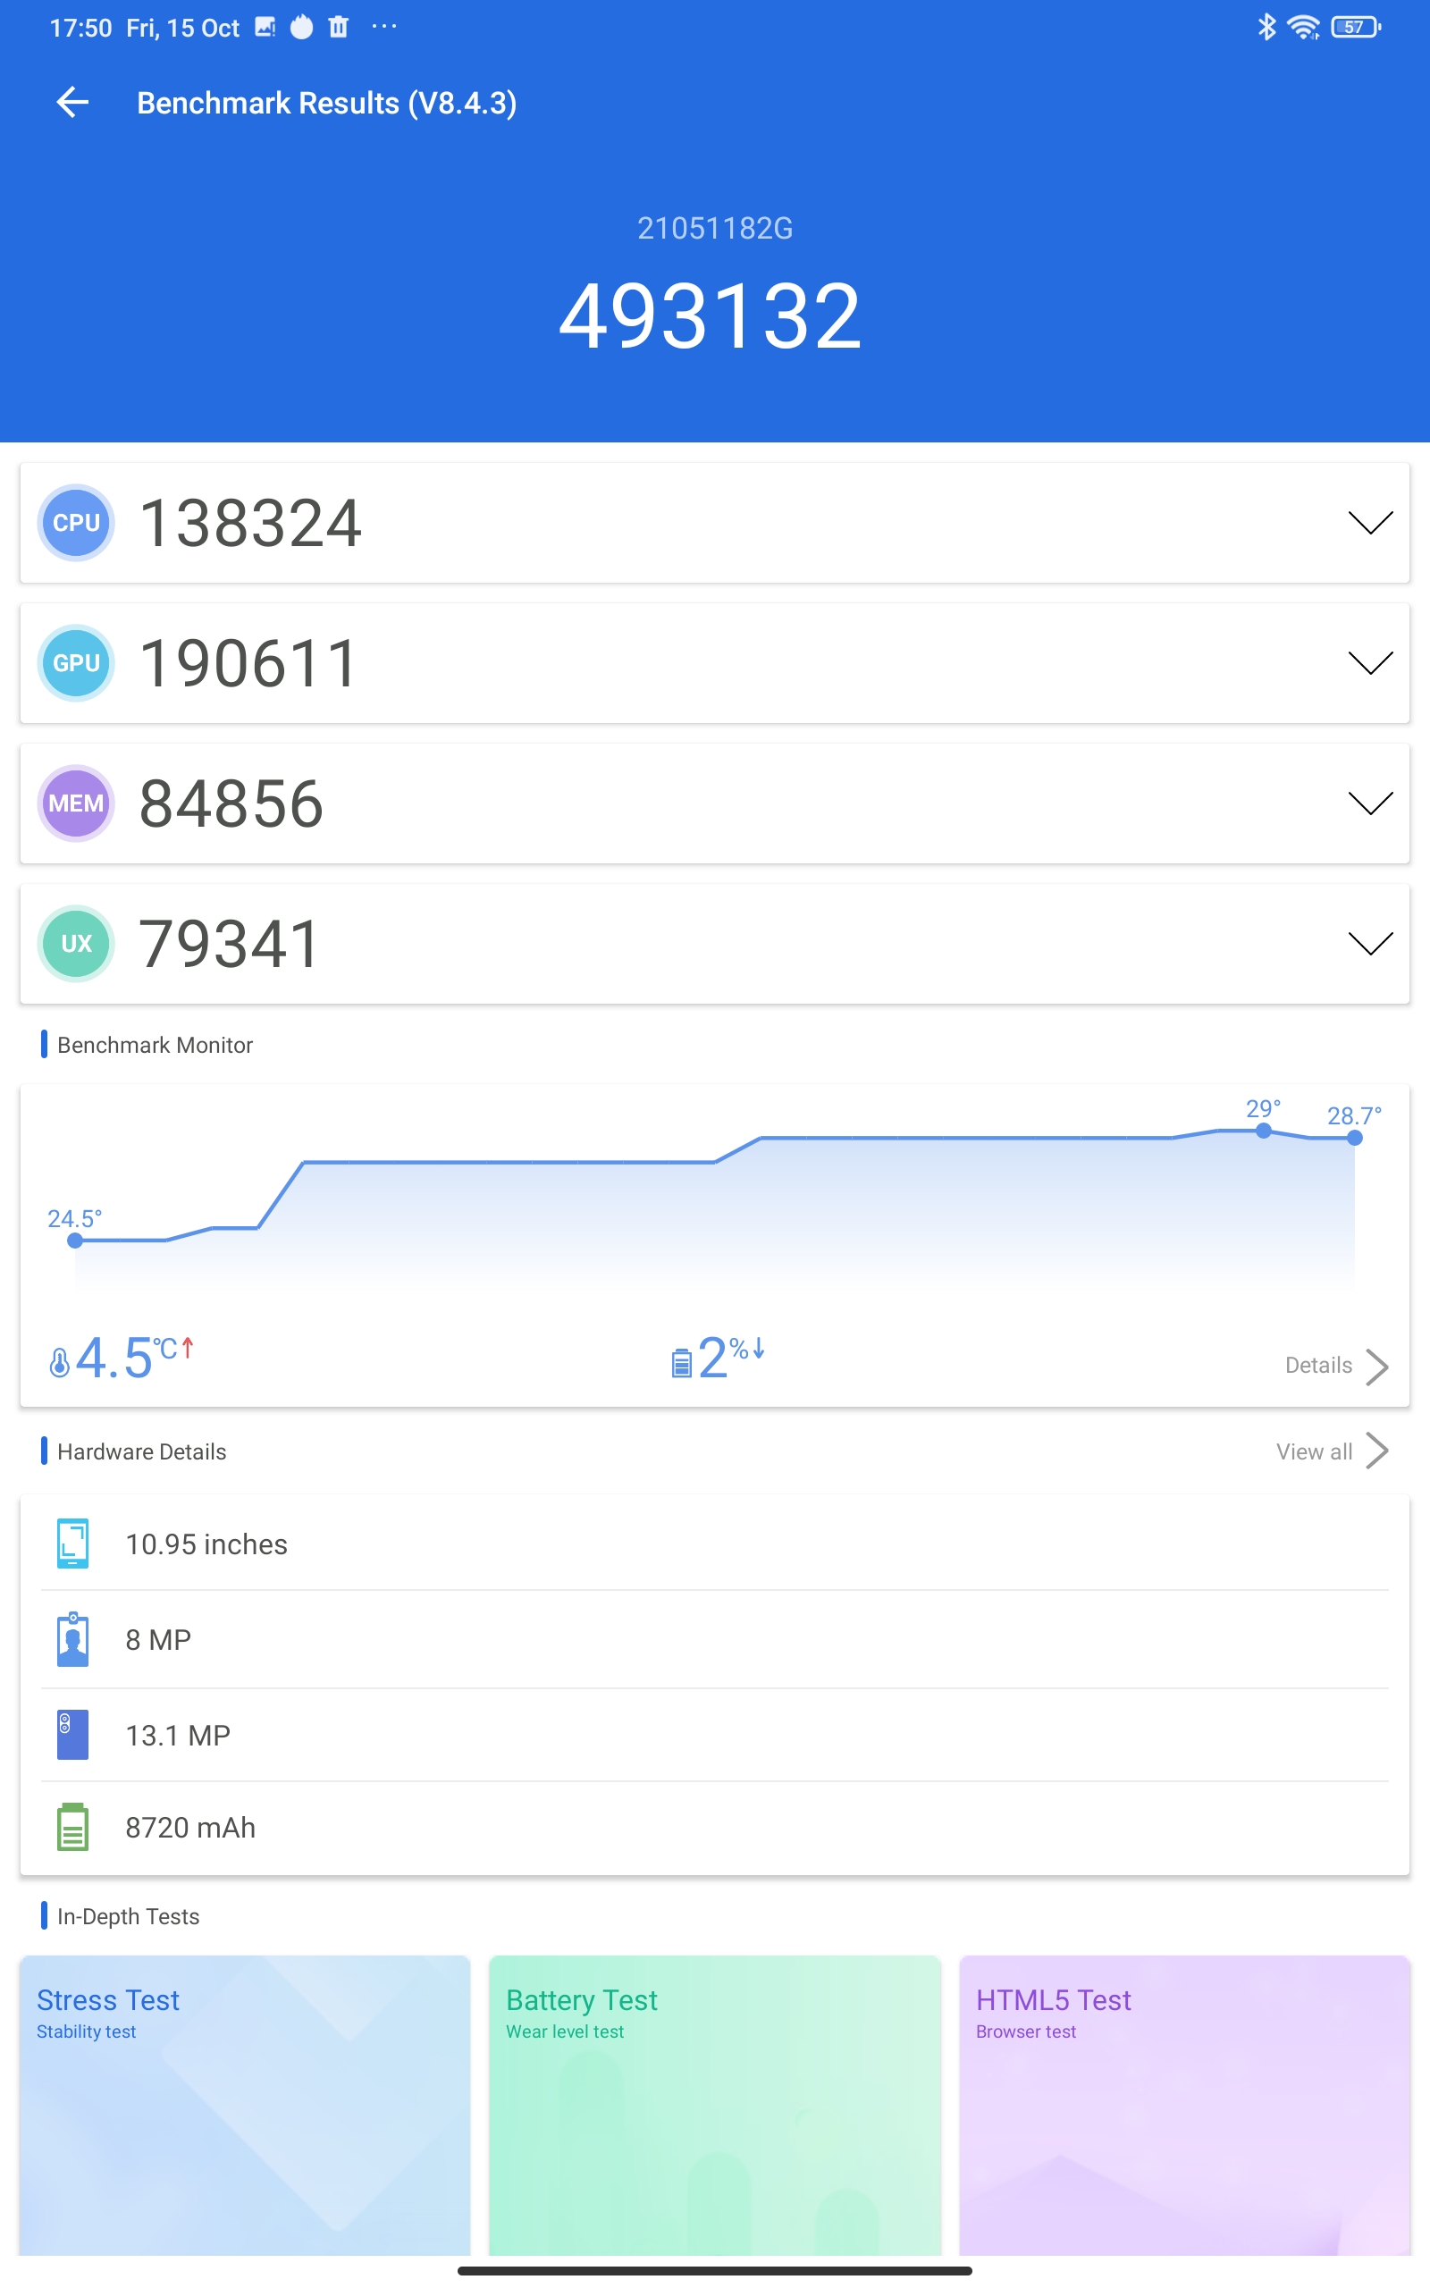This screenshot has height=2288, width=1430.
Task: Tap the back arrow in header
Action: 72,102
